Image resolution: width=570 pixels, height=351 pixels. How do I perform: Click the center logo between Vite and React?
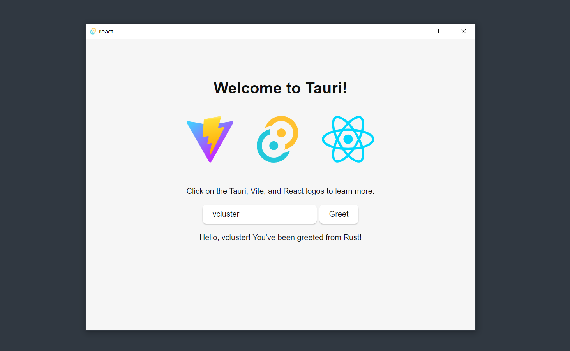[x=277, y=139]
